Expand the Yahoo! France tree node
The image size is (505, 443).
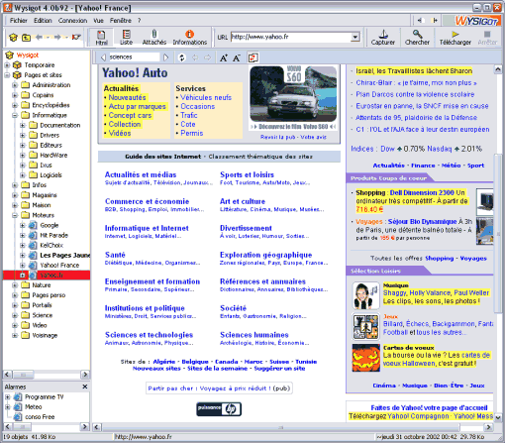(x=23, y=266)
